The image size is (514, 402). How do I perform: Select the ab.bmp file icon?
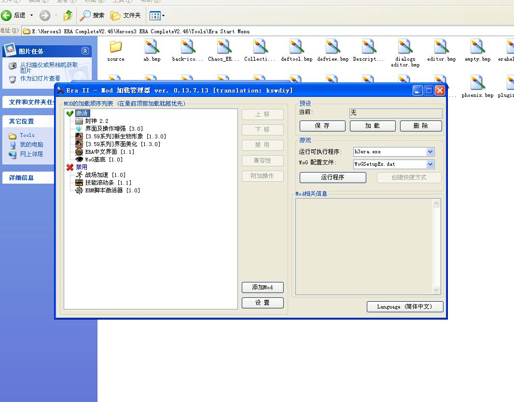152,46
